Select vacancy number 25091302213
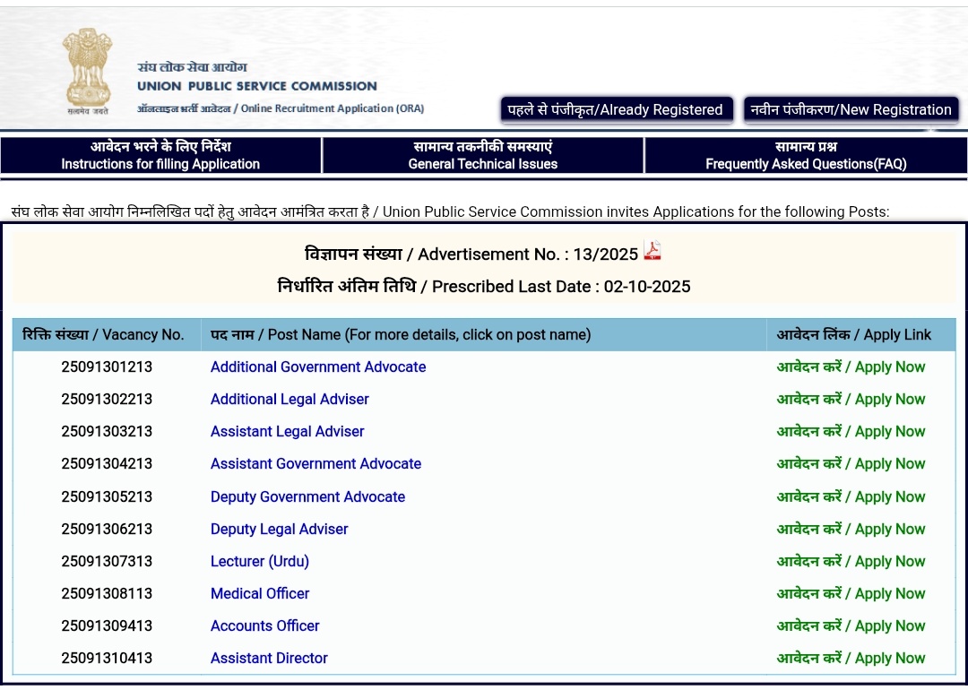 [x=106, y=400]
